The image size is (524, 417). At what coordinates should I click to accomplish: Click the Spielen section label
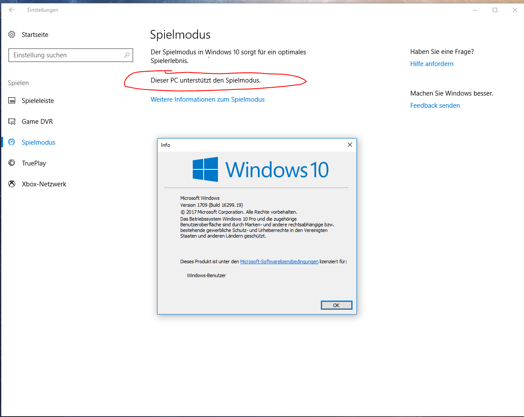tap(18, 83)
